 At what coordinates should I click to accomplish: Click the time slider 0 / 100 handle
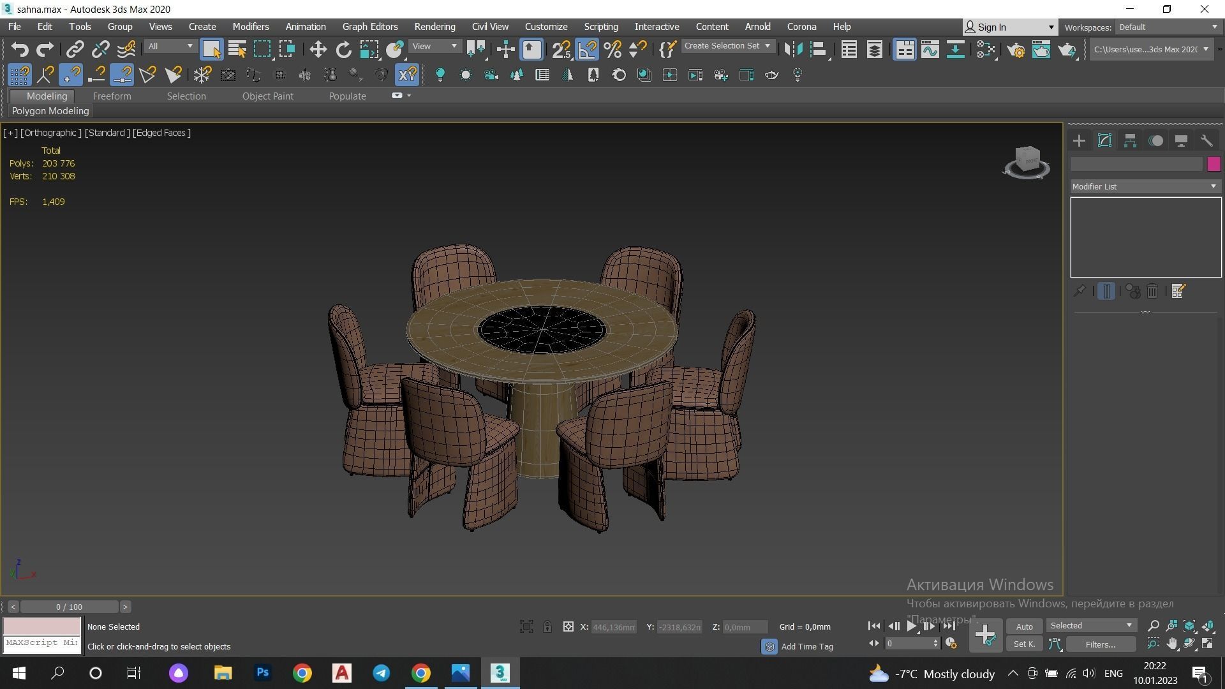[x=69, y=607]
